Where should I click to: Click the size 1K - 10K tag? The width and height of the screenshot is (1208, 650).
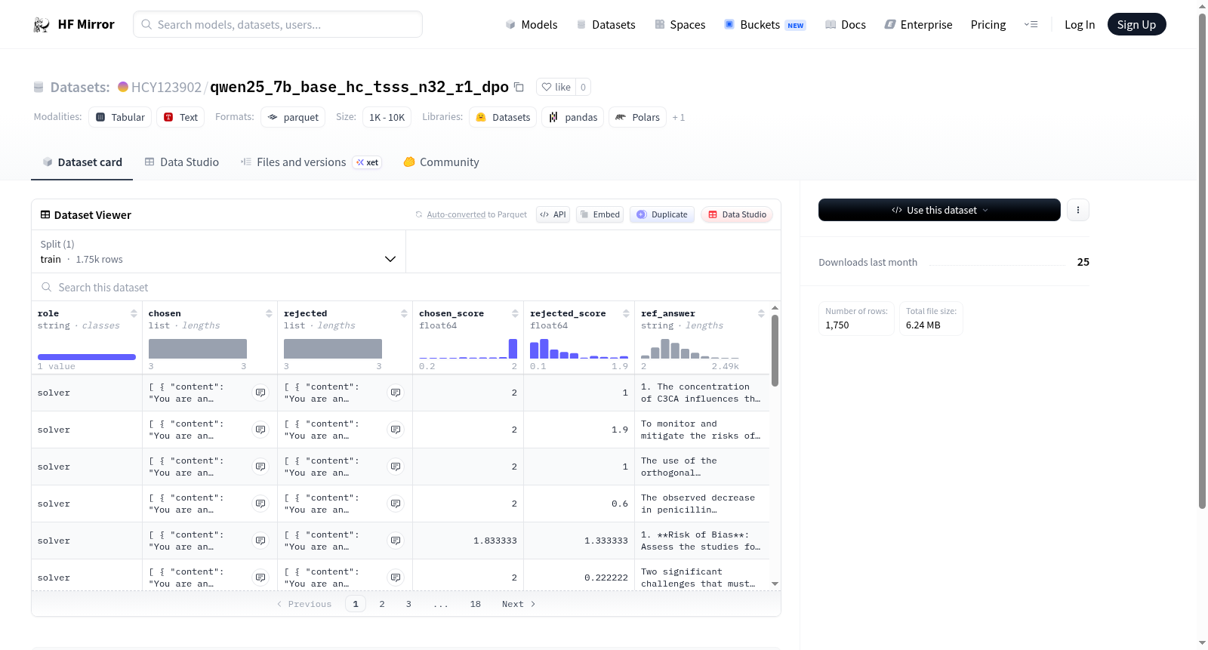pos(387,117)
